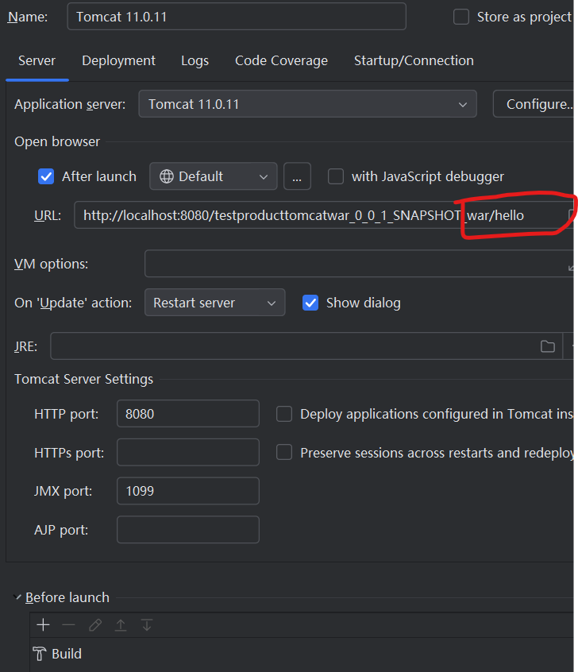Tick Store as project file checkbox

(461, 17)
